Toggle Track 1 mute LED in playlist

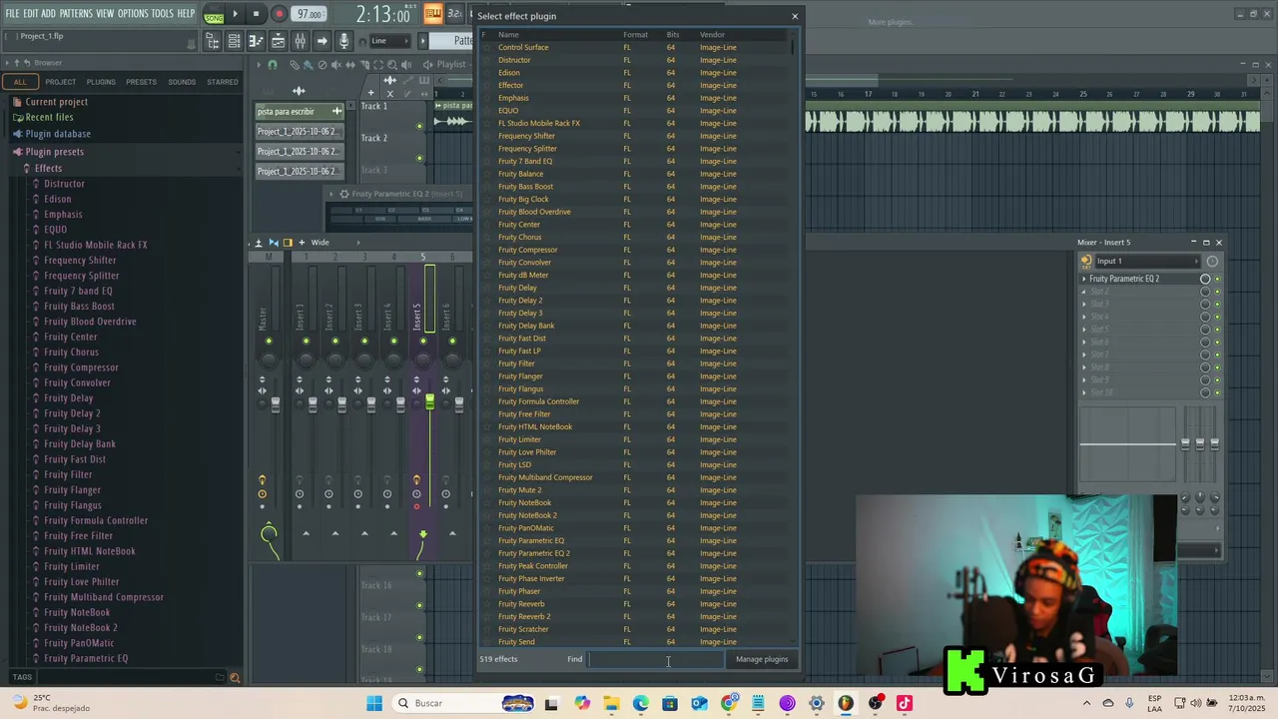tap(419, 126)
